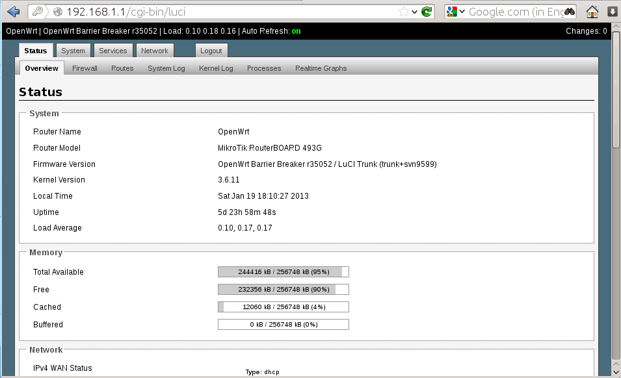Click the browser back arrow icon
621x378 pixels.
(x=14, y=12)
